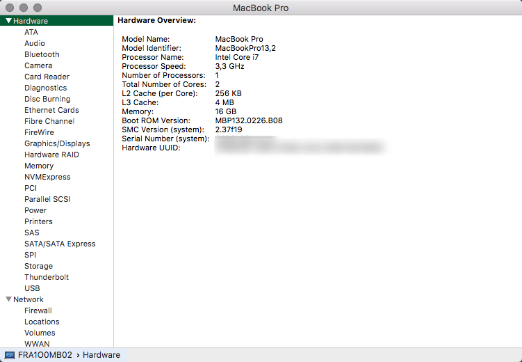522x362 pixels.
Task: Select Thunderbolt item
Action: click(47, 277)
